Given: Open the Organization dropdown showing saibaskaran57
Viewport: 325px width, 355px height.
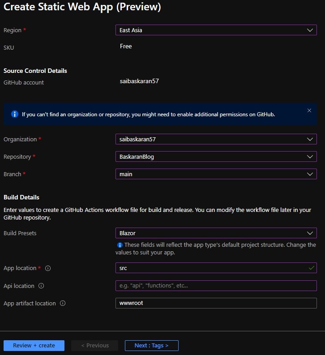Looking at the screenshot, I should [x=216, y=139].
